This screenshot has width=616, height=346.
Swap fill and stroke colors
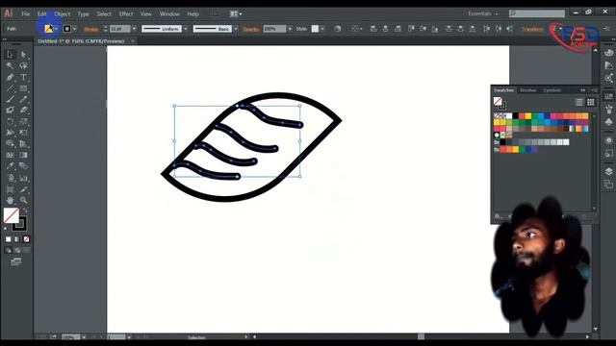[x=24, y=210]
